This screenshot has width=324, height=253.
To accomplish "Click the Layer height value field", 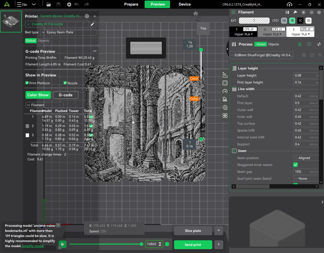I will tap(306, 75).
